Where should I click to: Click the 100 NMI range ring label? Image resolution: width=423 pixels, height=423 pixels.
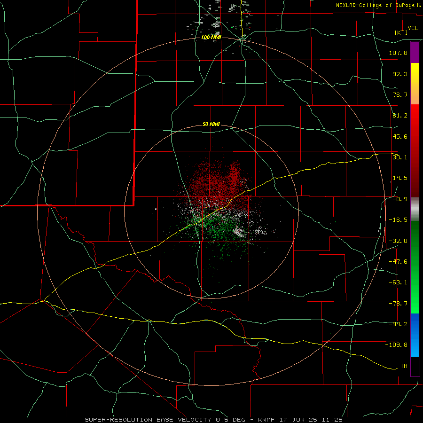[x=211, y=37]
